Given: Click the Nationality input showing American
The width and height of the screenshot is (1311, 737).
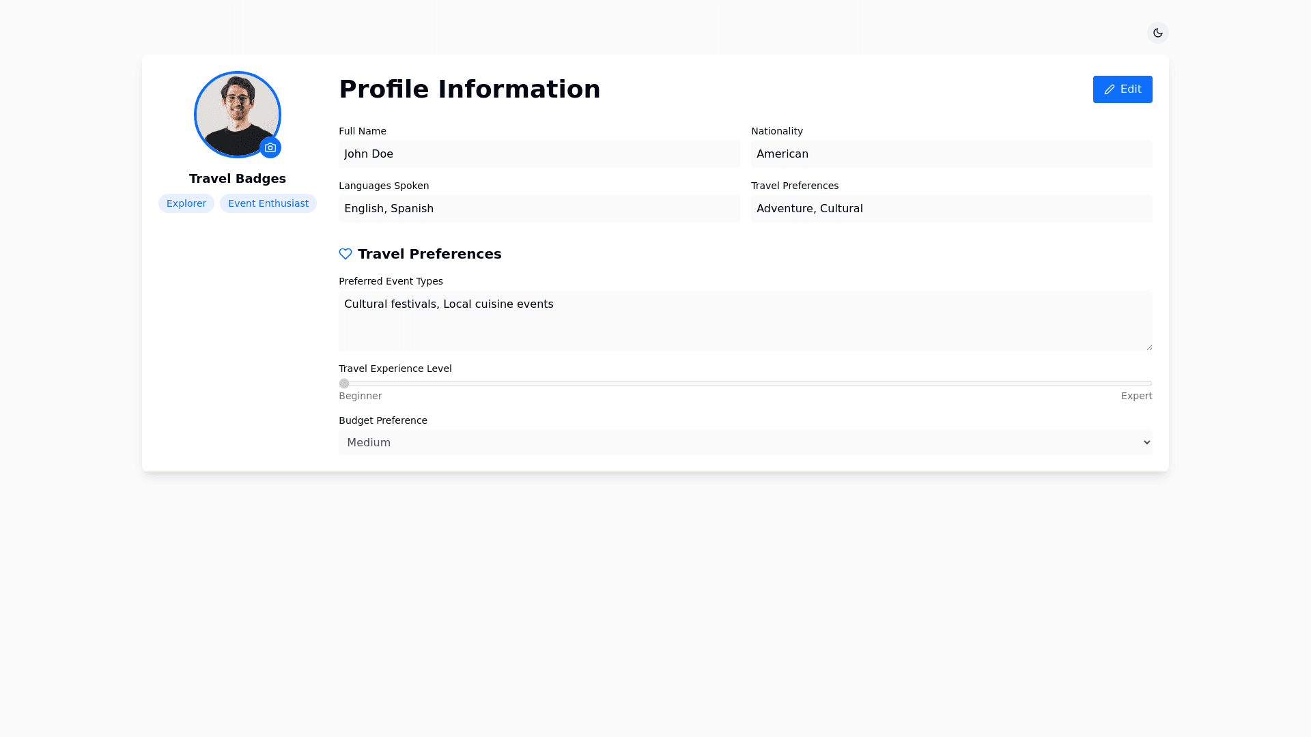Looking at the screenshot, I should 951,154.
